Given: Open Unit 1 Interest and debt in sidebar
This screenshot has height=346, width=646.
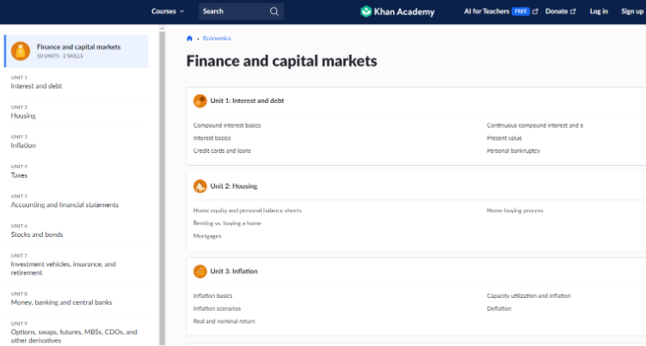Looking at the screenshot, I should (x=77, y=82).
